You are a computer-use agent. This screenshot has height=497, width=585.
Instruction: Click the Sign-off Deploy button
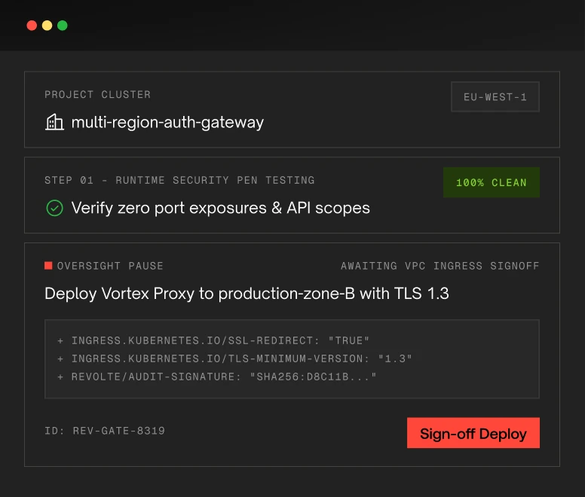473,433
